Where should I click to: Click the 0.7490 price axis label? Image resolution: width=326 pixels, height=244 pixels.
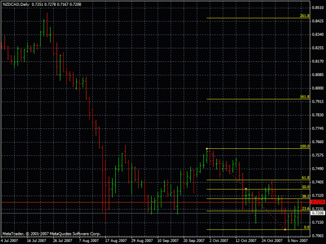pos(318,169)
